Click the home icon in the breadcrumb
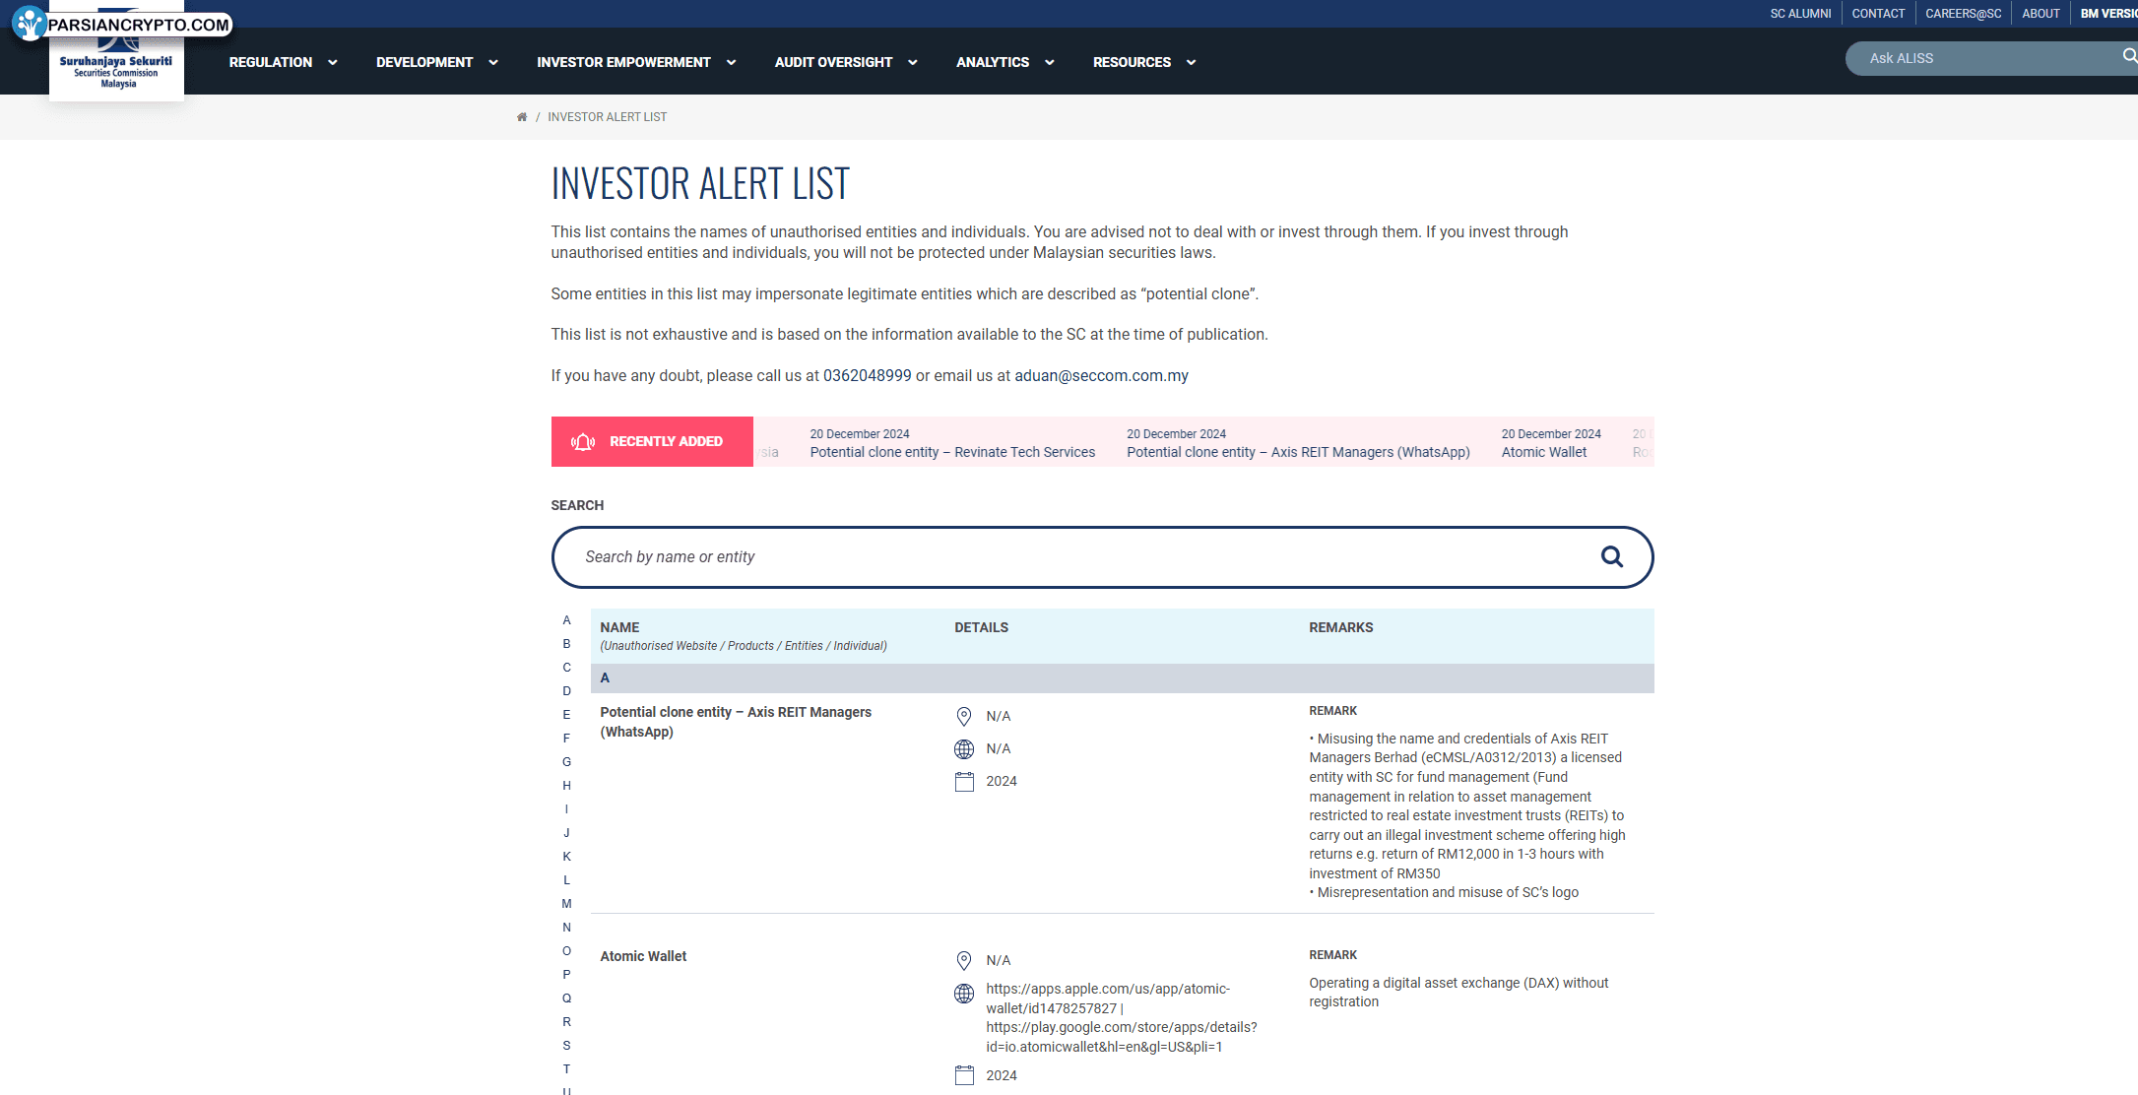This screenshot has height=1095, width=2138. 522,117
